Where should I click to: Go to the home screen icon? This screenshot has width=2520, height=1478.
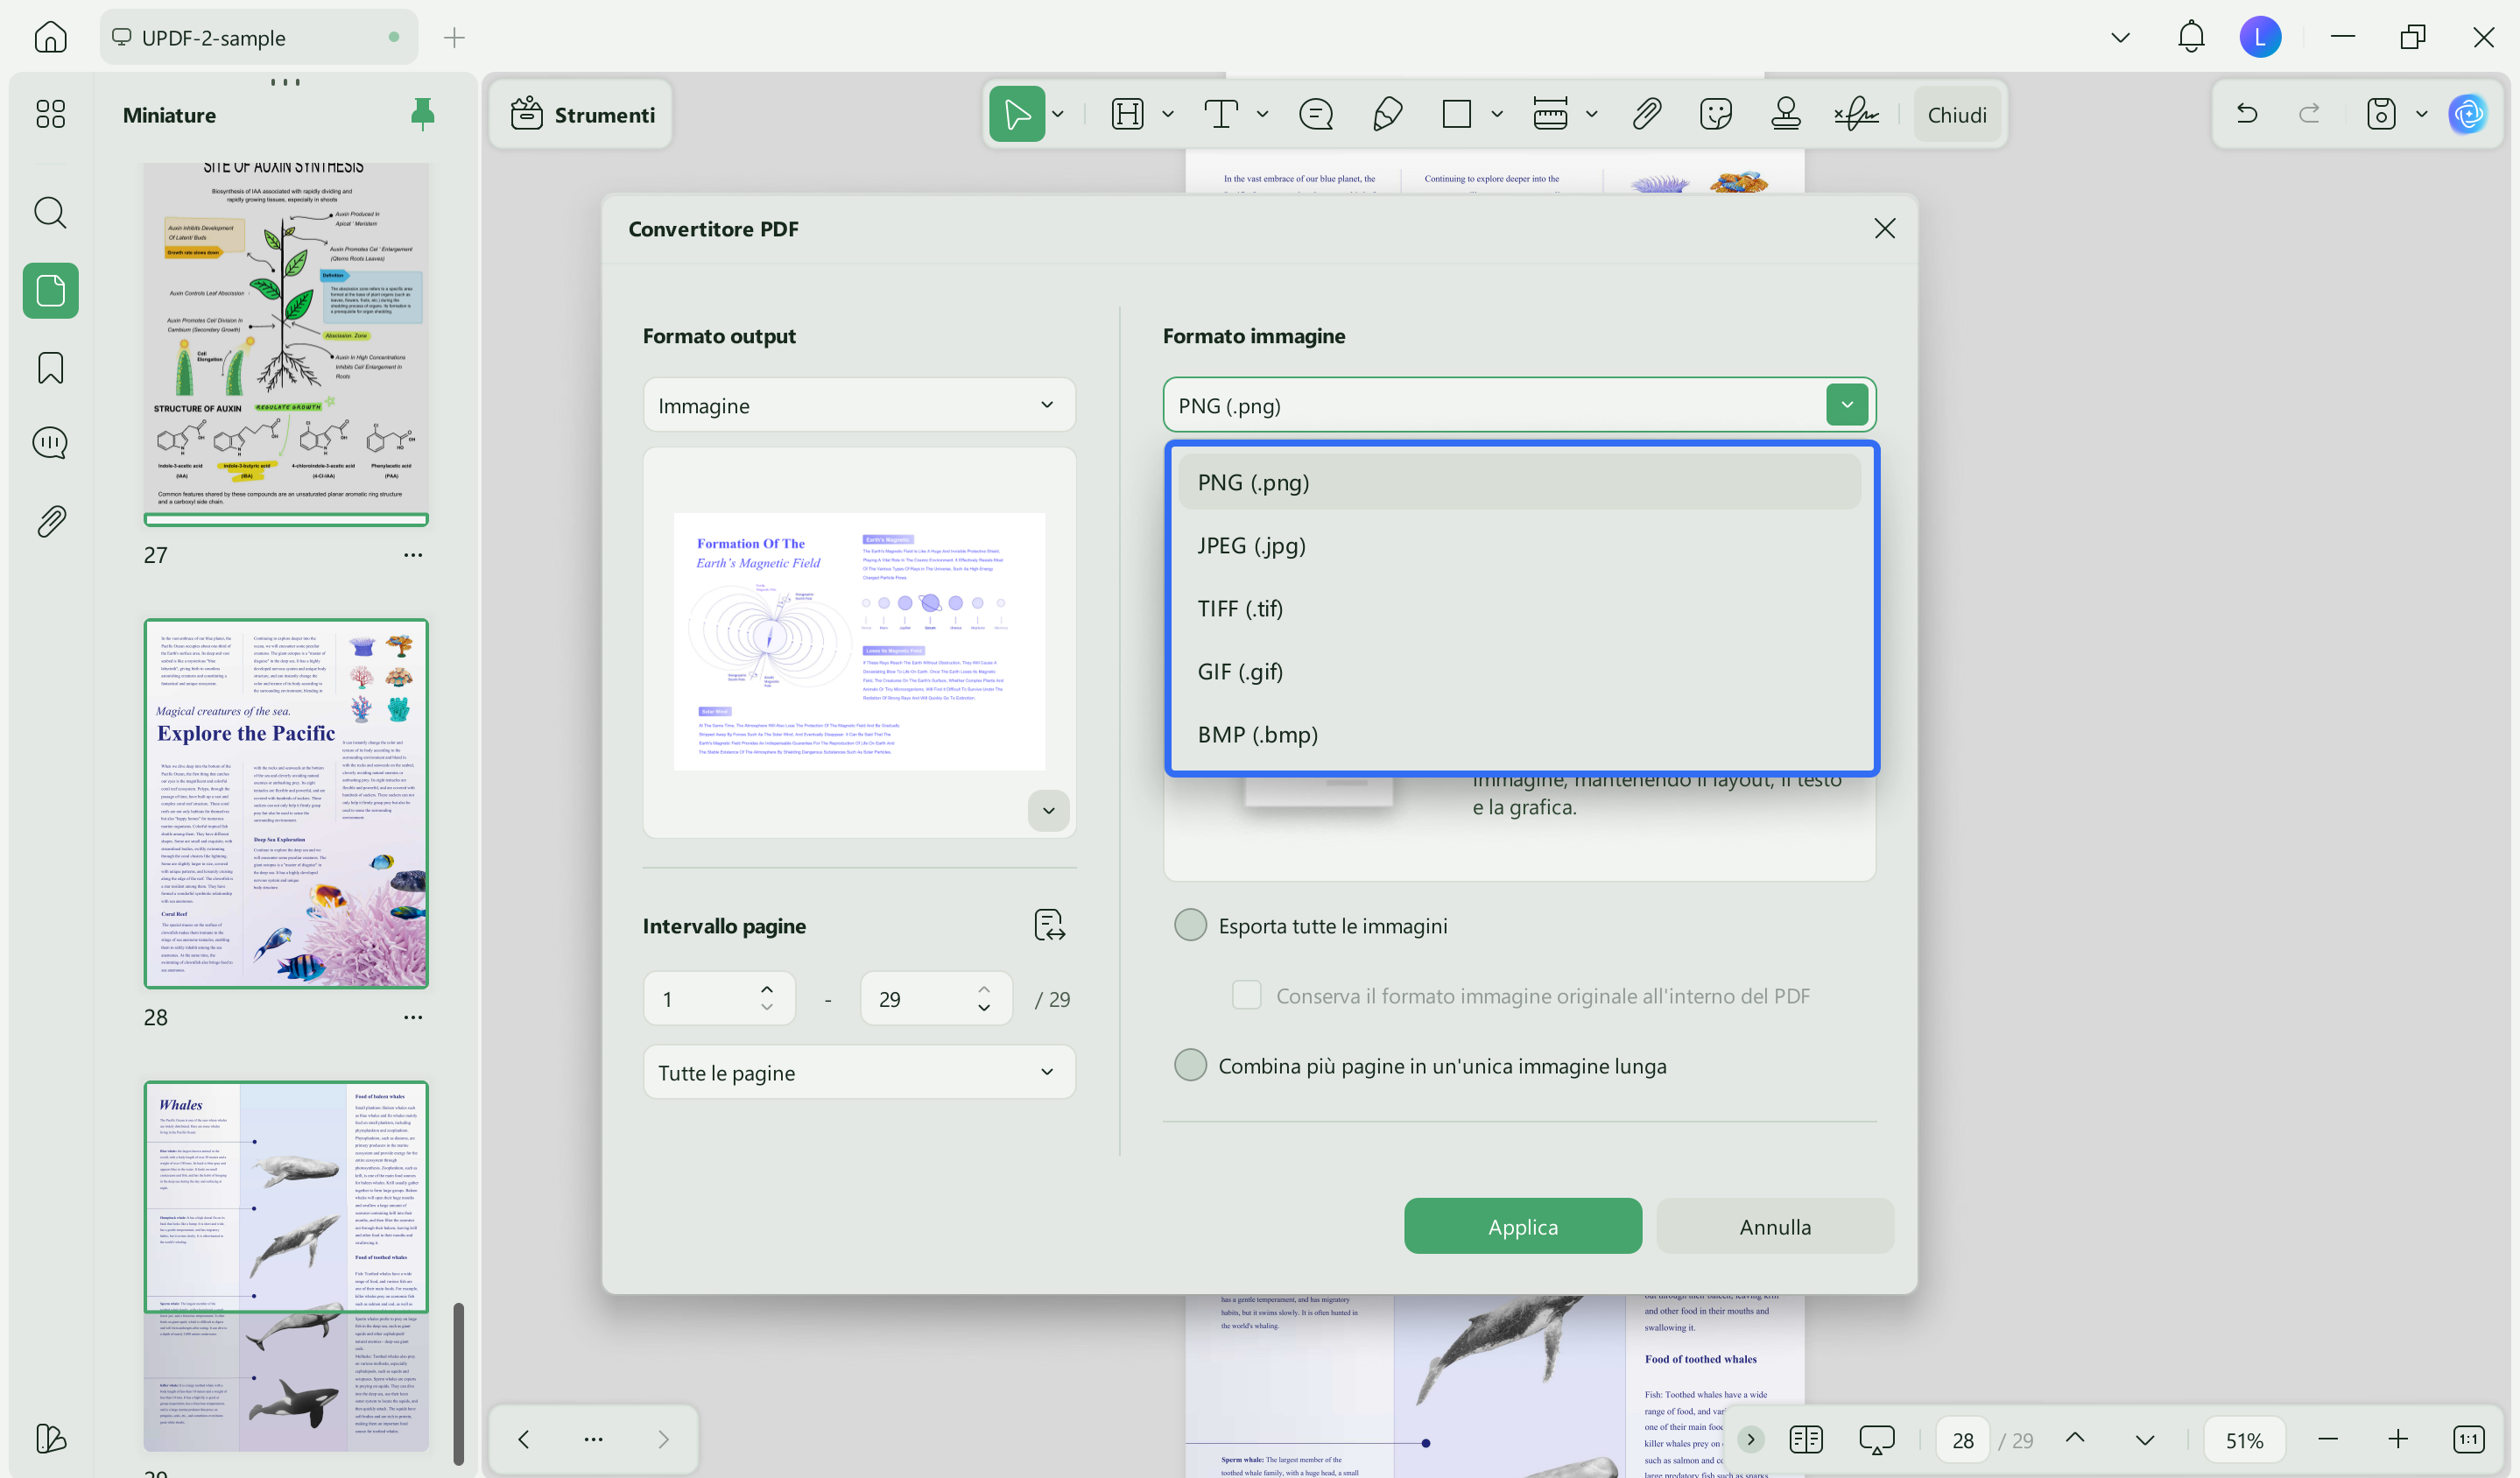click(50, 37)
